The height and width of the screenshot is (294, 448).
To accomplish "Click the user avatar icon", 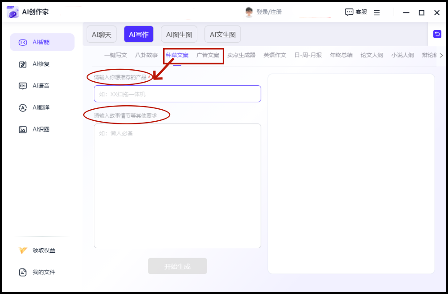I will 249,12.
